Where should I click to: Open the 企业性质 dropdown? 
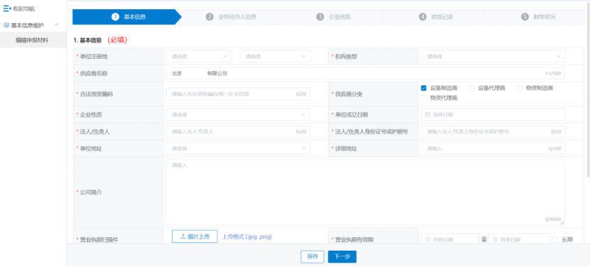tap(238, 115)
